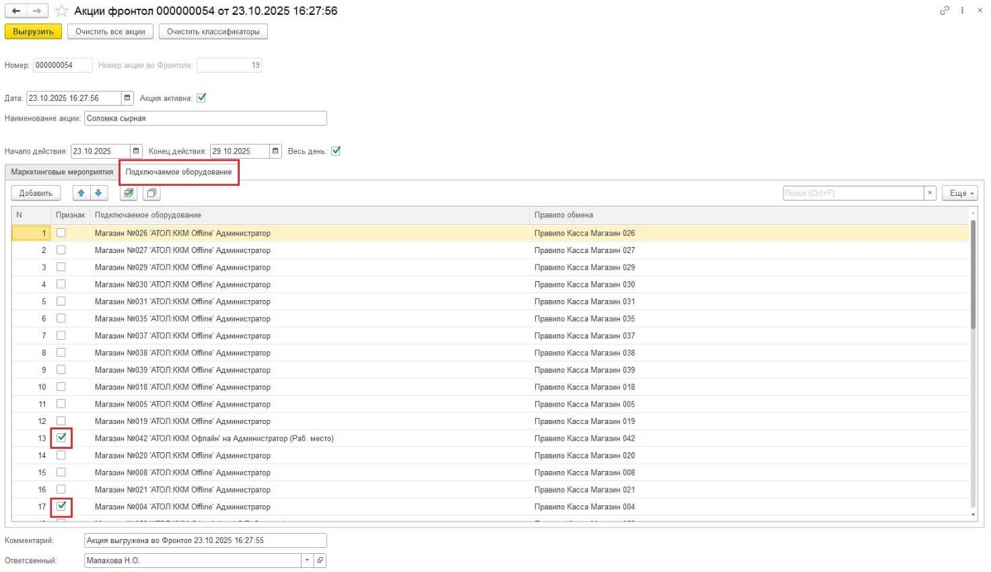991x572 pixels.
Task: Copy link to document via chain icon
Action: coord(945,11)
